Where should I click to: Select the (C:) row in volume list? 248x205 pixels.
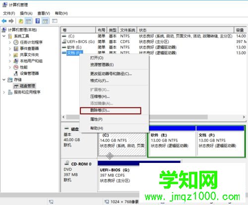(x=154, y=36)
